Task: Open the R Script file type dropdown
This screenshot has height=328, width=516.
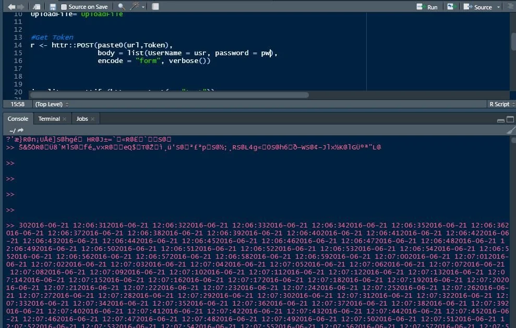Action: (499, 104)
